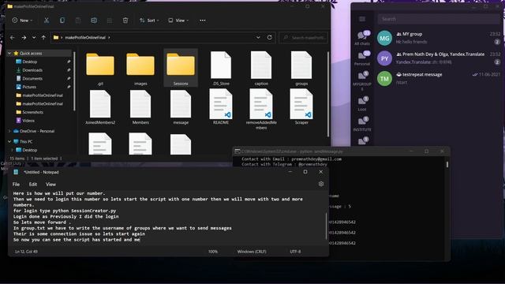Image resolution: width=505 pixels, height=284 pixels.
Task: Open Notepad File menu
Action: 16,184
